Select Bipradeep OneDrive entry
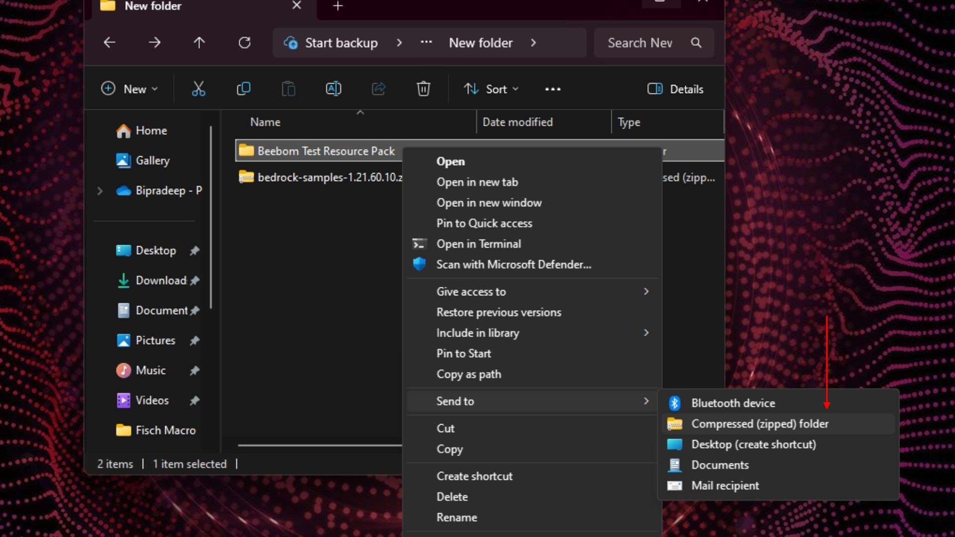Image resolution: width=955 pixels, height=537 pixels. click(159, 190)
